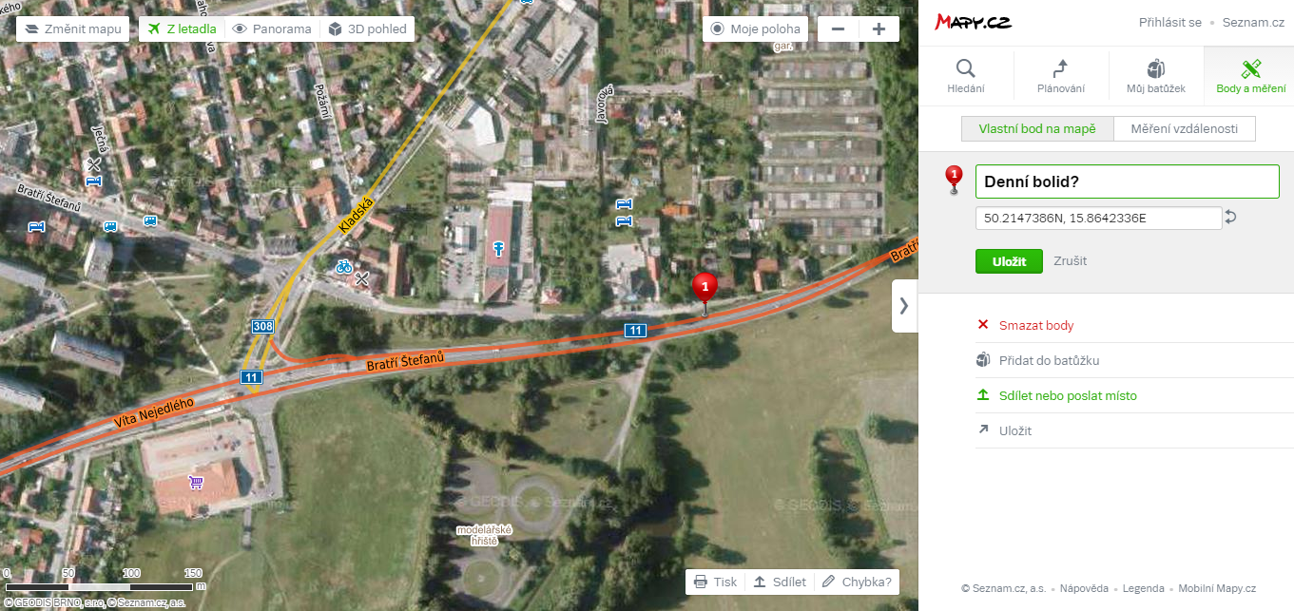1294x611 pixels.
Task: Click the bicycle shop icon on map
Action: point(344,266)
